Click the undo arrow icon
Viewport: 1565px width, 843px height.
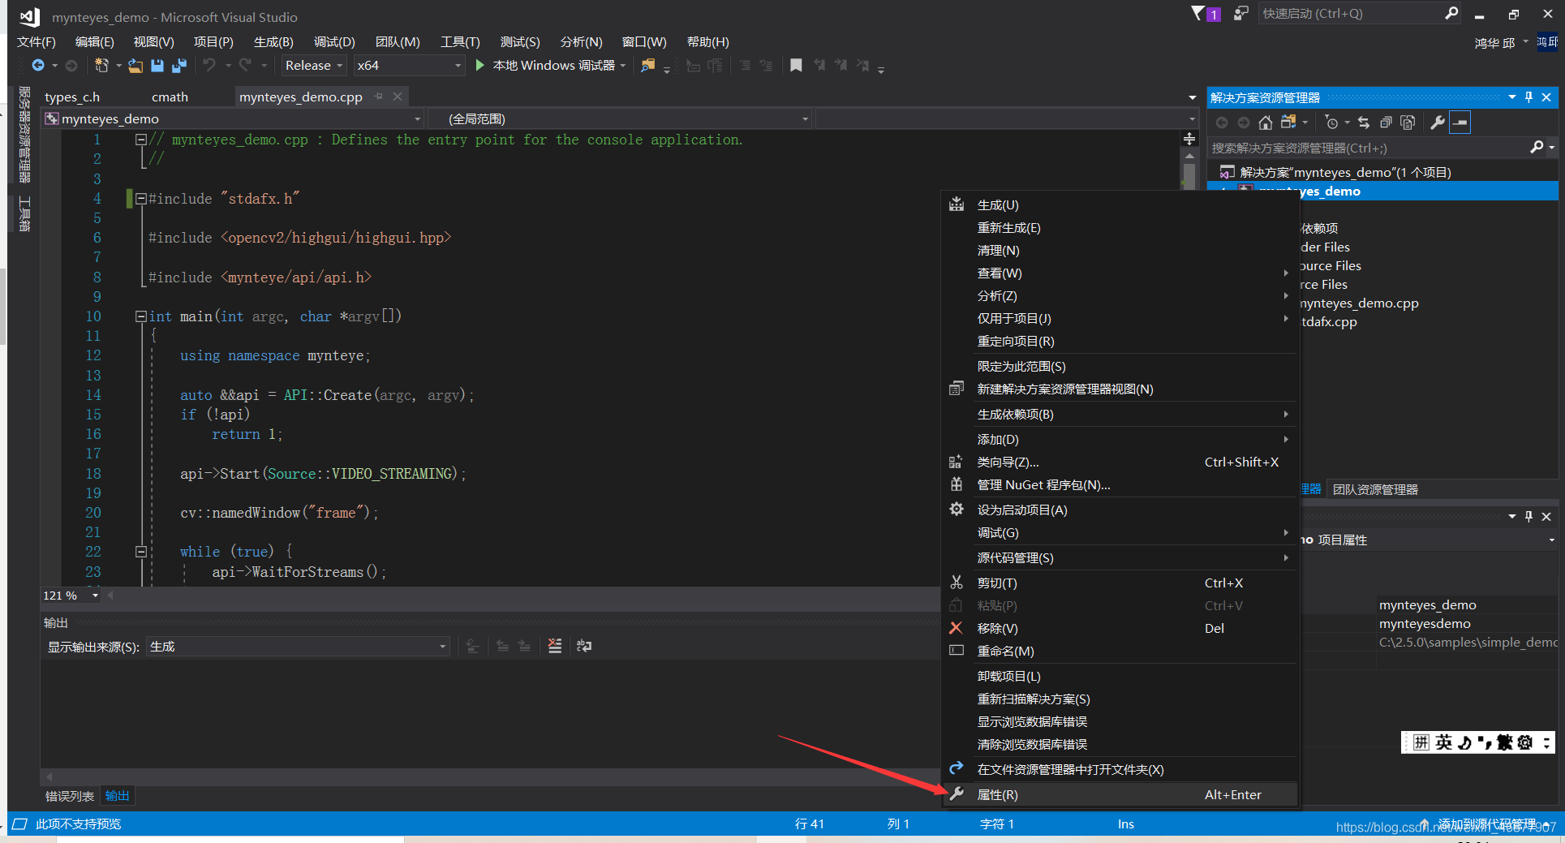(209, 66)
